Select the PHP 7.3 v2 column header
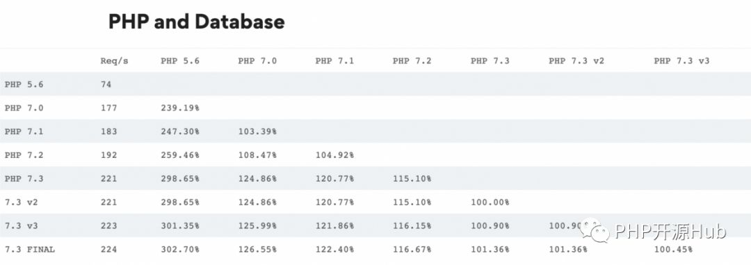Screen dimensions: 751x265 pos(576,61)
